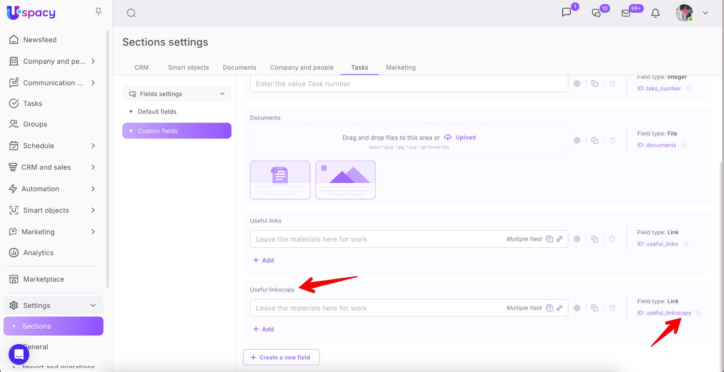Open the search magnifier icon
Image resolution: width=724 pixels, height=372 pixels.
131,13
